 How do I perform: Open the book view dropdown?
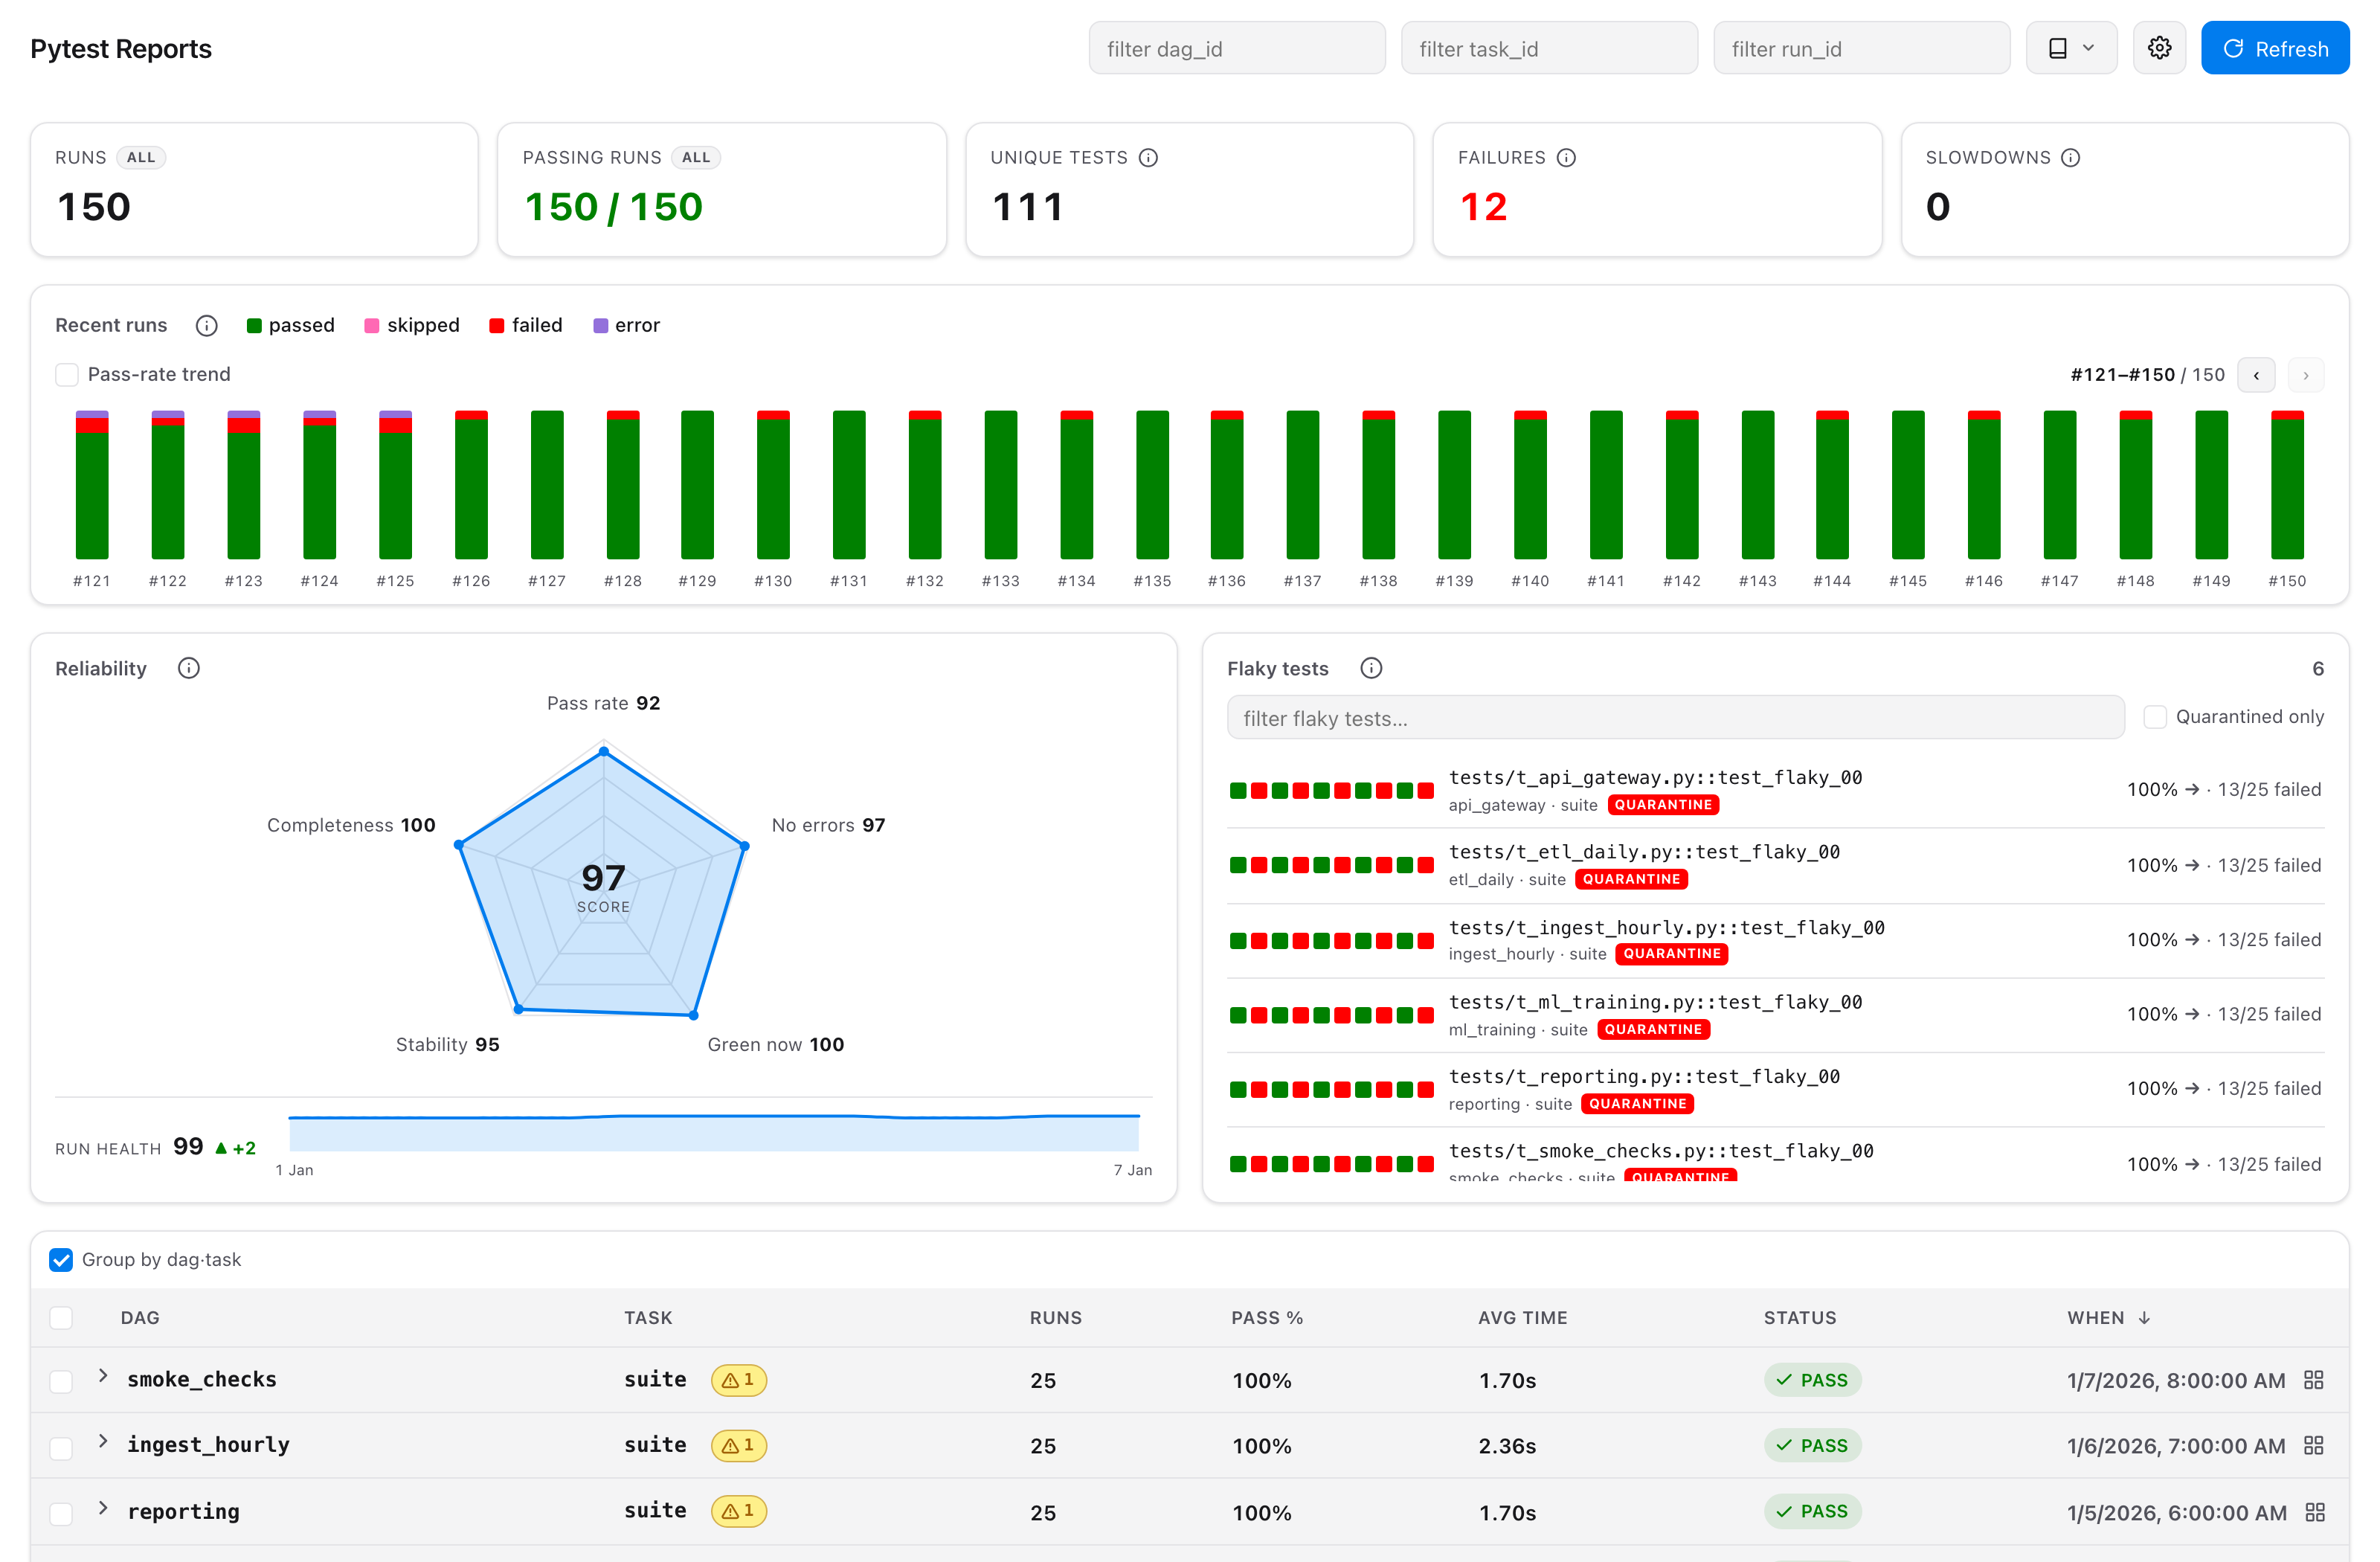pyautogui.click(x=2071, y=48)
